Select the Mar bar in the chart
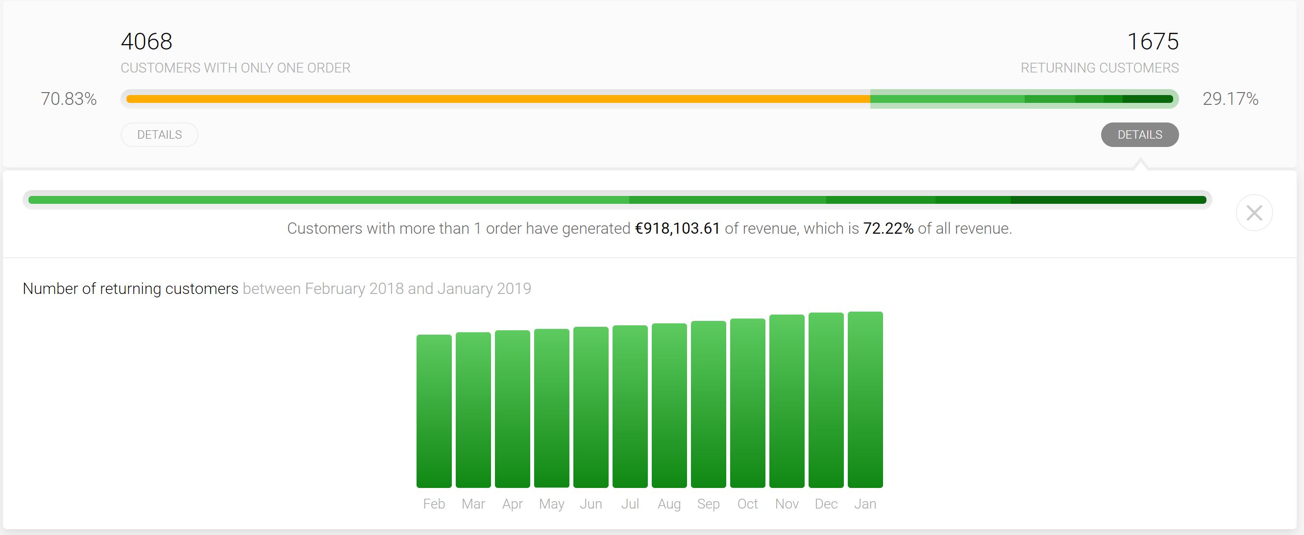 coord(473,410)
